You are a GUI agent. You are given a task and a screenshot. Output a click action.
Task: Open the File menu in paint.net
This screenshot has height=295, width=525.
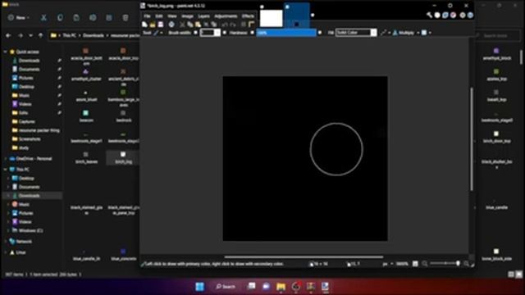pyautogui.click(x=147, y=16)
